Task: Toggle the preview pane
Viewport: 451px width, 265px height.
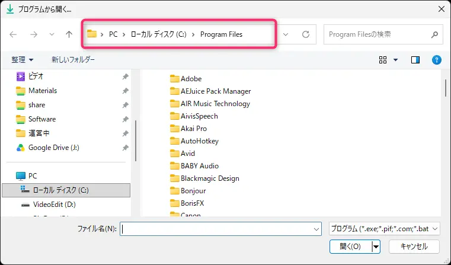Action: click(415, 60)
